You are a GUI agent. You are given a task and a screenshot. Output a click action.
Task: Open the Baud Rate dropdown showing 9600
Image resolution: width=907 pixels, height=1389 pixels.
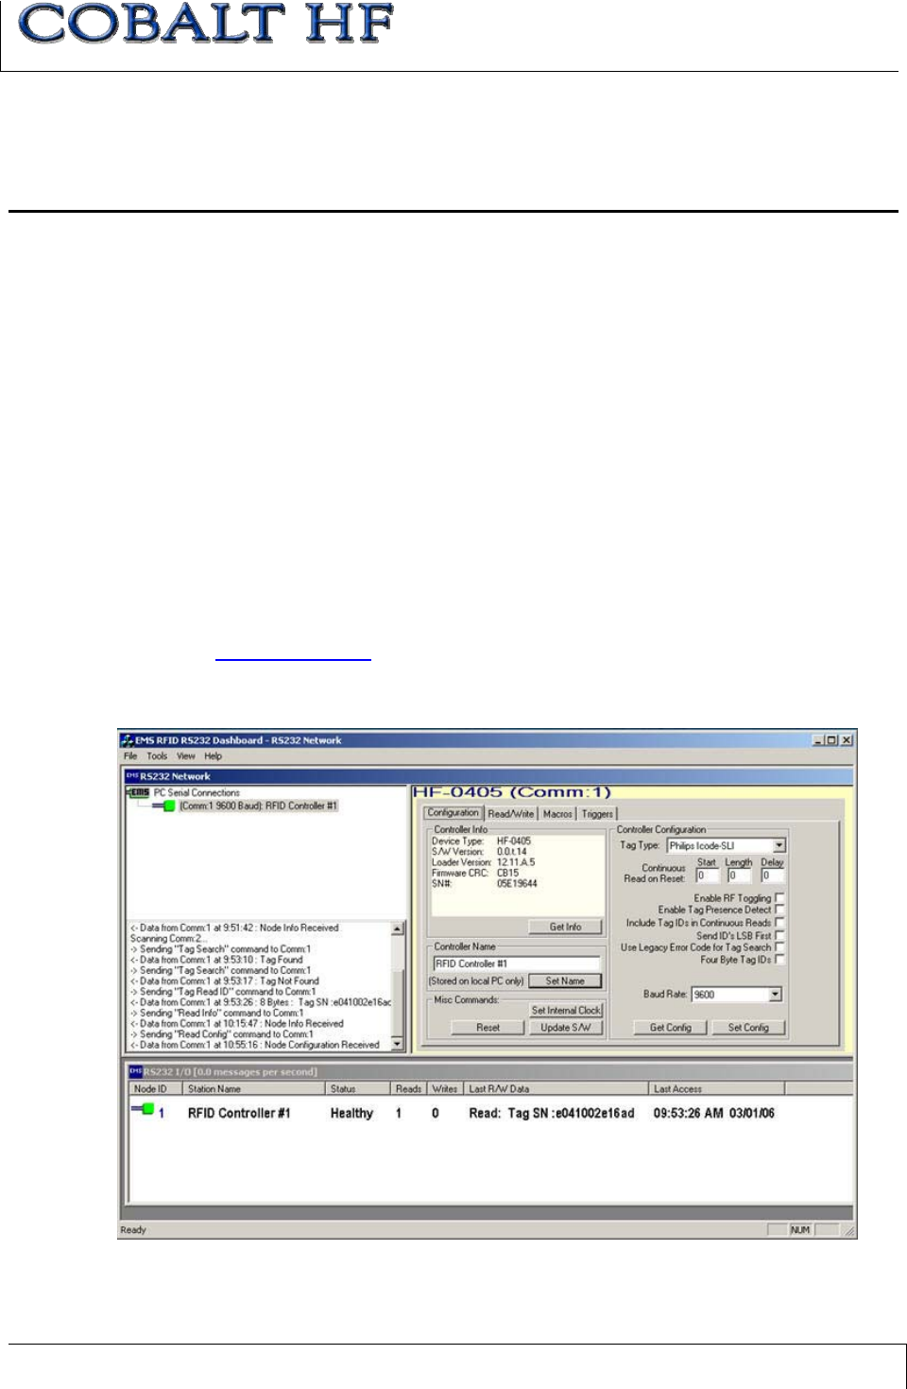[x=775, y=995]
